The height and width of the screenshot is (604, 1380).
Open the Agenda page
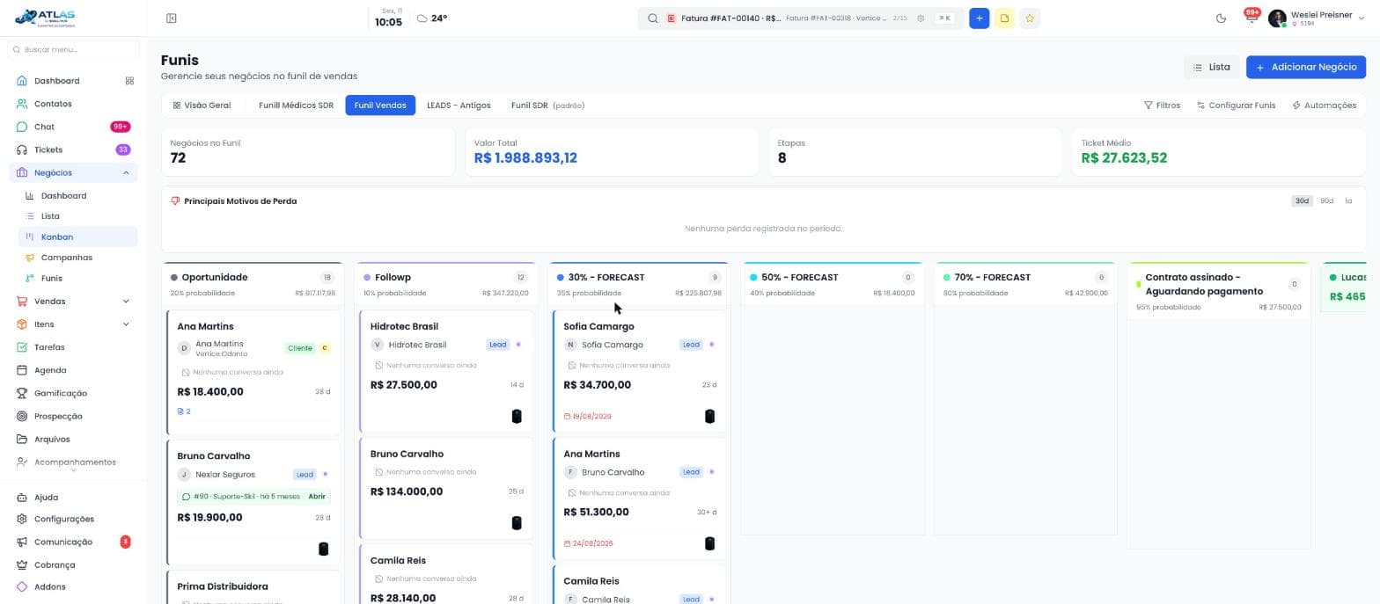pyautogui.click(x=50, y=370)
